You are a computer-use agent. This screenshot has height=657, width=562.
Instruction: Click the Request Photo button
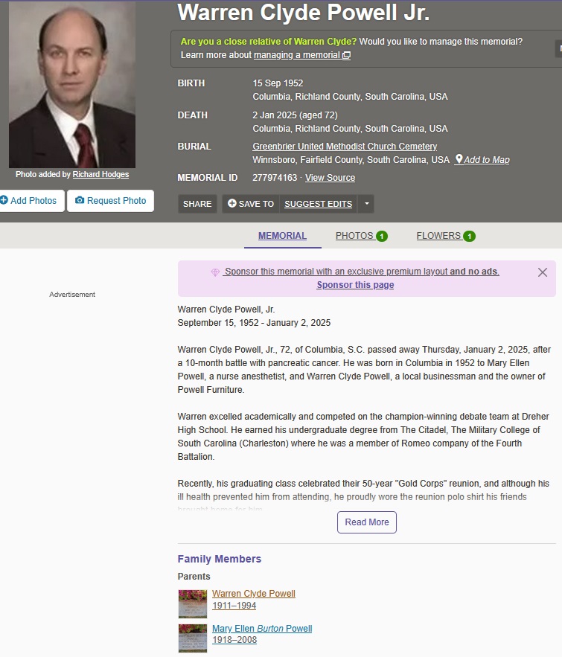pyautogui.click(x=111, y=201)
